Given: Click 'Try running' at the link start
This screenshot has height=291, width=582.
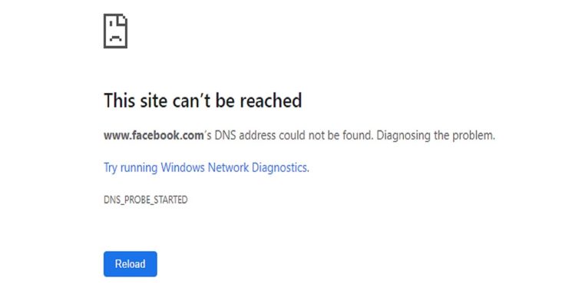Looking at the screenshot, I should pyautogui.click(x=131, y=168).
